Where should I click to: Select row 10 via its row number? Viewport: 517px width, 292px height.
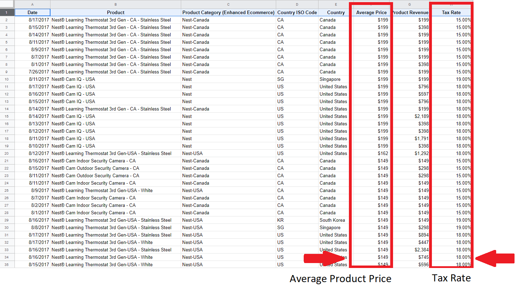tap(7, 79)
